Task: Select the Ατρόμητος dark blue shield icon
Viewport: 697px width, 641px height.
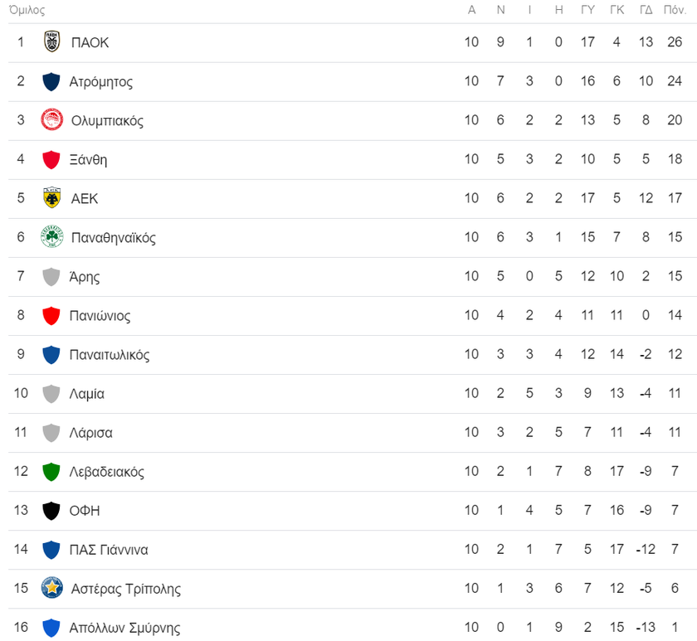Action: click(51, 82)
